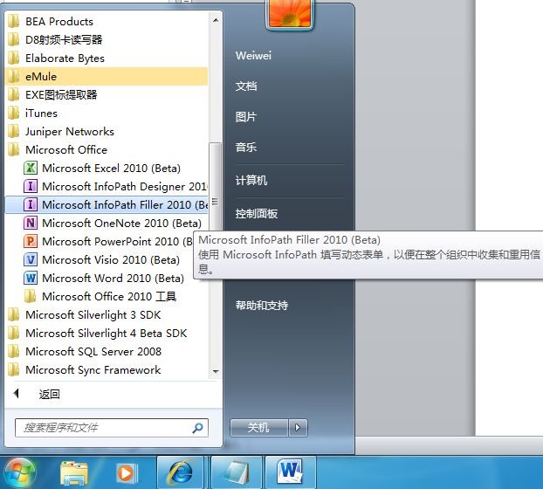Click the 搜索程序和文件 search box
543x489 pixels.
pyautogui.click(x=112, y=428)
